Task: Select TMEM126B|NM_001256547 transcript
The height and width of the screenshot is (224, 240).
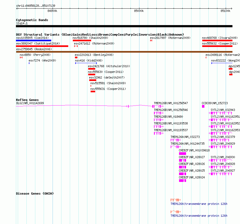Action: click(159, 106)
